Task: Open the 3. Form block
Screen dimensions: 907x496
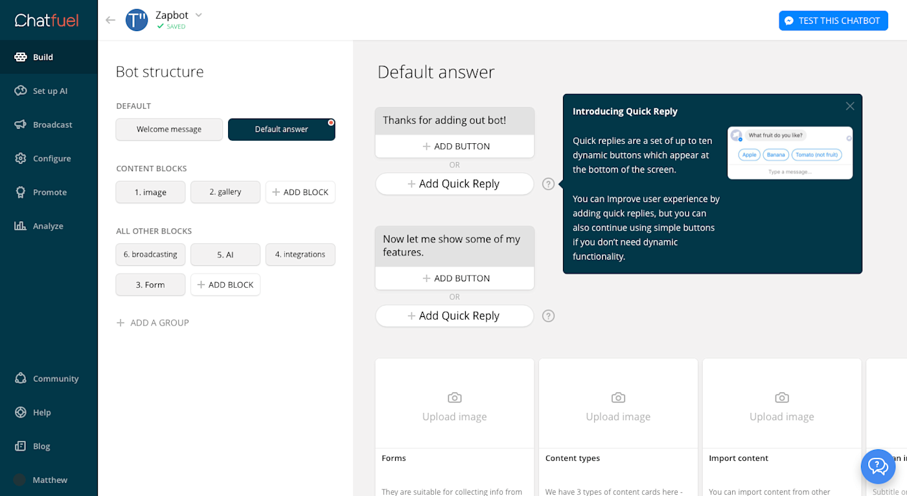Action: click(x=150, y=285)
